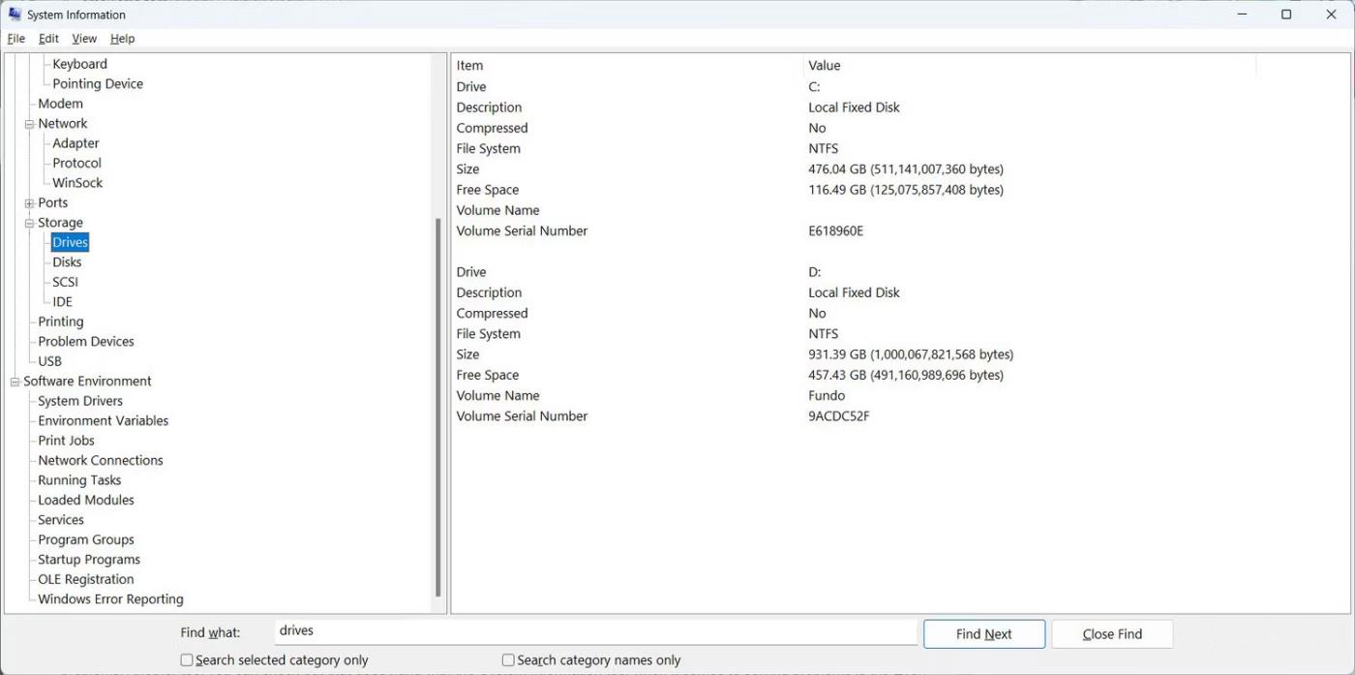
Task: Click size value 476.04 GB
Action: 906,169
